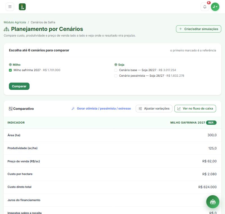Screen dimensions: 225x214
Task: Click the R$ 2.080 value
Action: (x=209, y=174)
